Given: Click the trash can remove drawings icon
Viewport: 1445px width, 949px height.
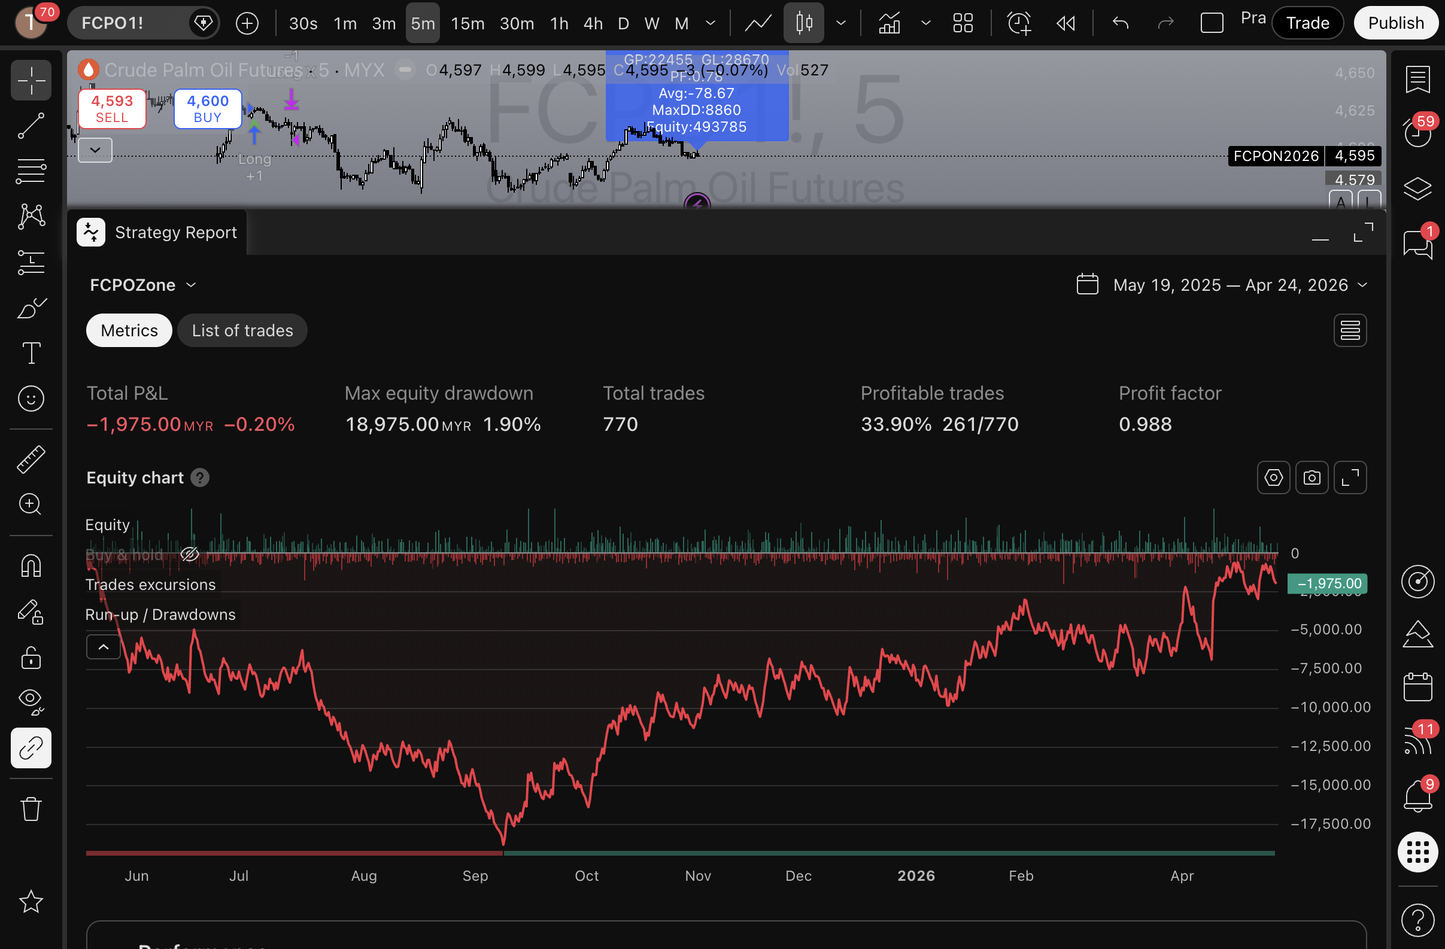Looking at the screenshot, I should tap(31, 809).
